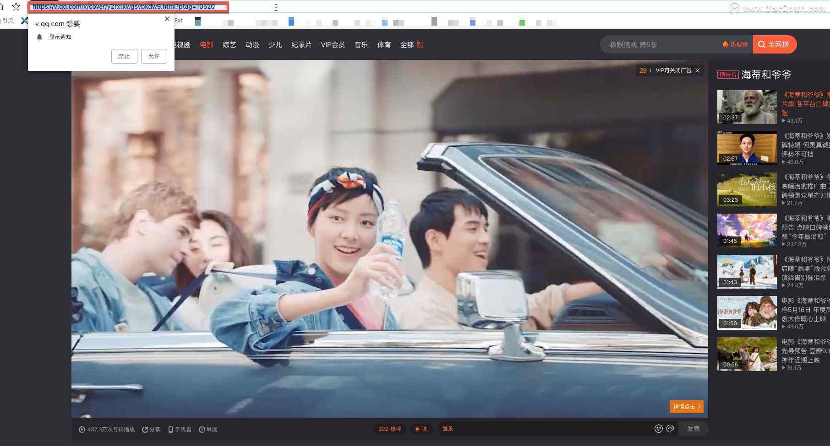830x446 pixels.
Task: Toggle the 弹 danmaku switch
Action: pyautogui.click(x=421, y=429)
